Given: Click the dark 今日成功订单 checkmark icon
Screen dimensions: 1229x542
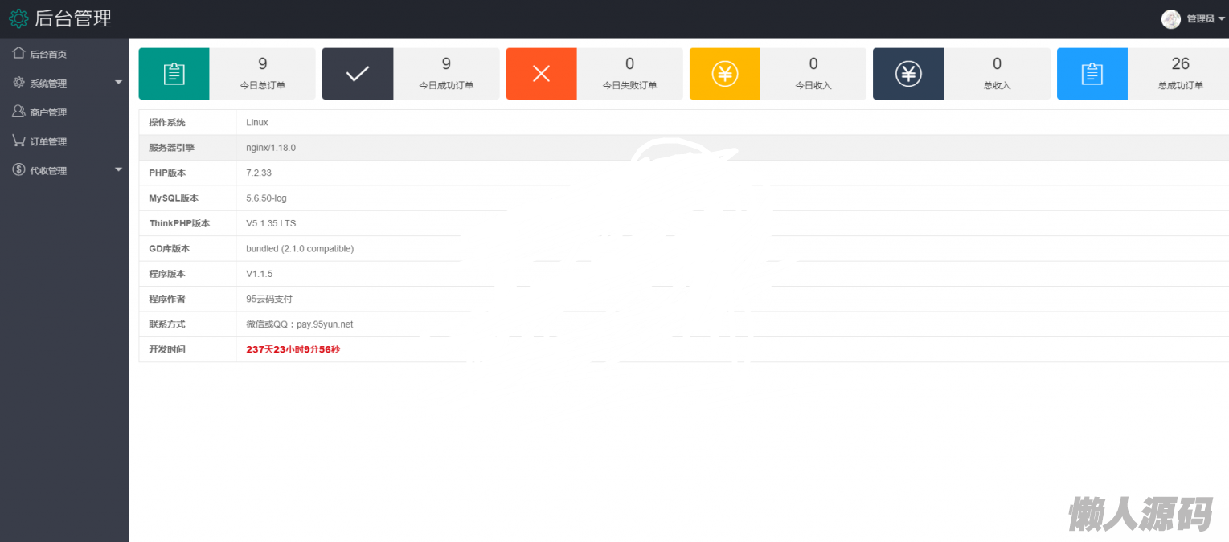Looking at the screenshot, I should click(358, 74).
